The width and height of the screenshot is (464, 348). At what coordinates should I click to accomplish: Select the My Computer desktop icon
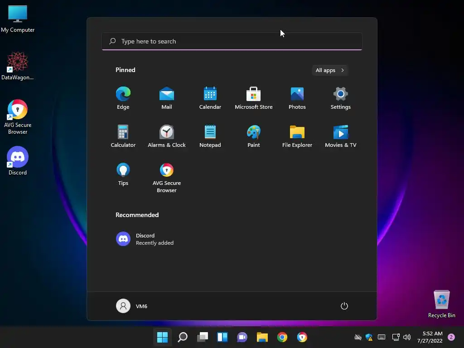(18, 19)
